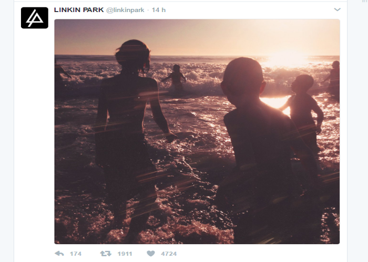
Task: Click the white space beside the likes count
Action: click(258, 254)
